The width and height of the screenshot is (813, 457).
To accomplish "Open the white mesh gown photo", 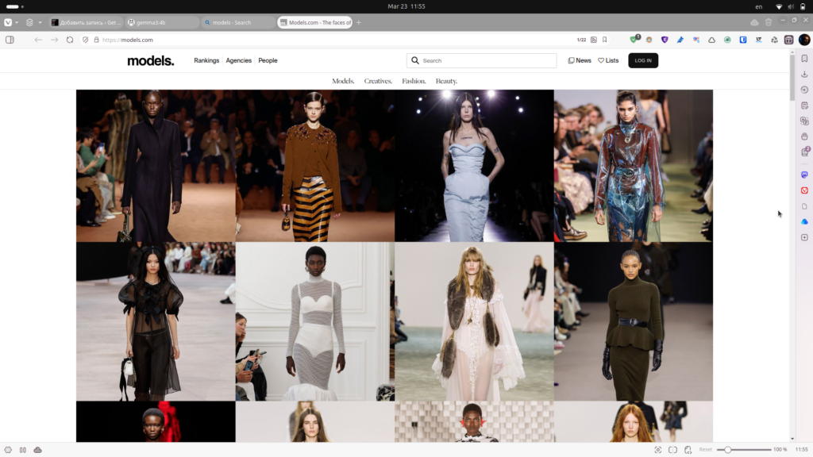I will (x=314, y=321).
